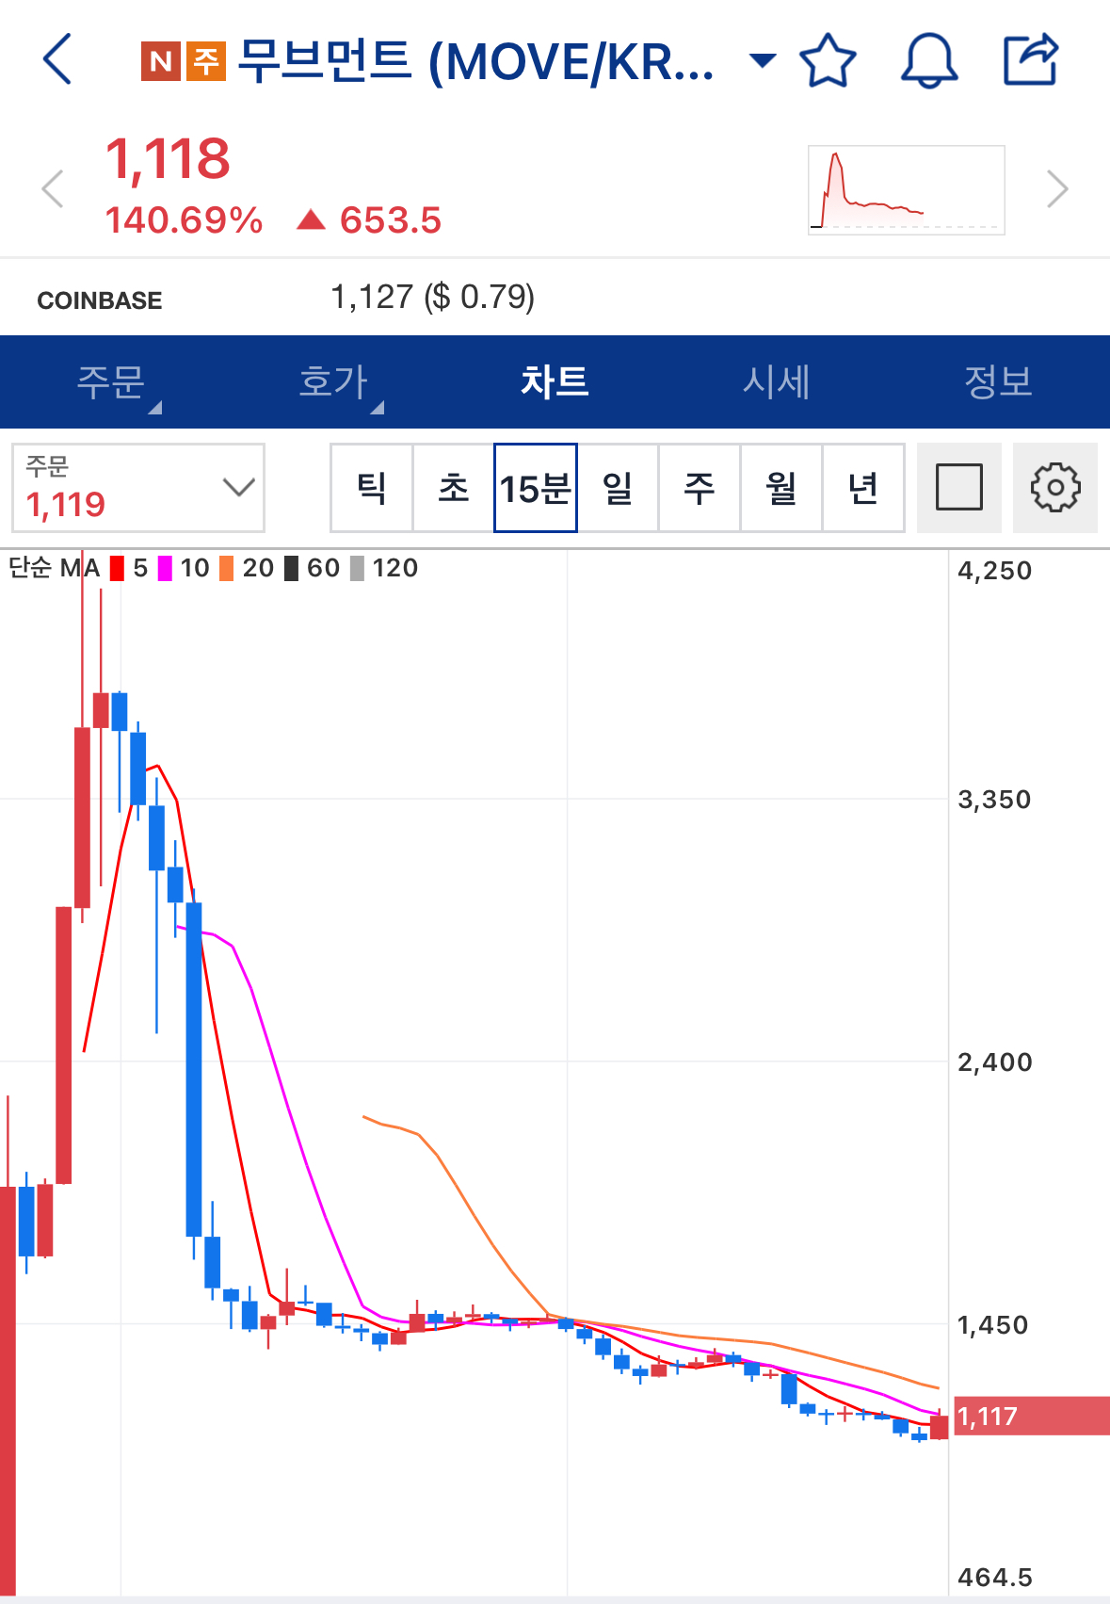Tap the black MA 60 swatch

291,568
